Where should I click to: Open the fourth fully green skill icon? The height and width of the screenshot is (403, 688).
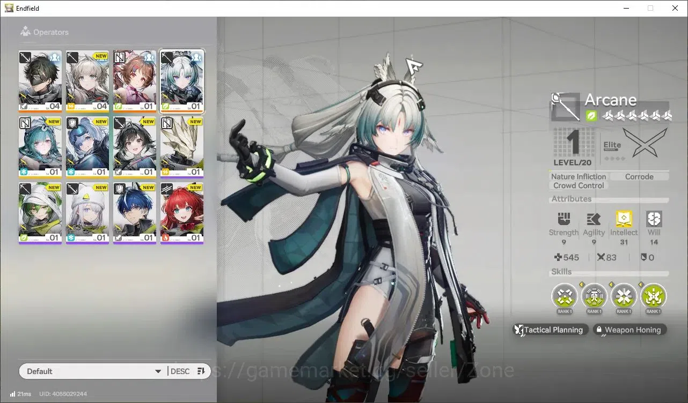click(x=653, y=296)
